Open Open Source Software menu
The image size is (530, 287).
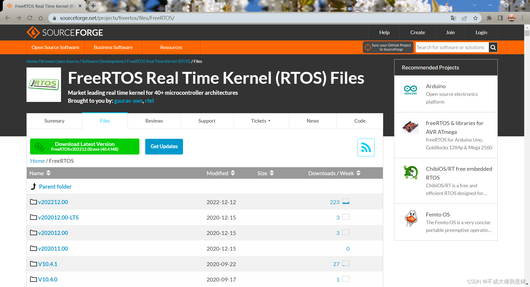coord(55,47)
